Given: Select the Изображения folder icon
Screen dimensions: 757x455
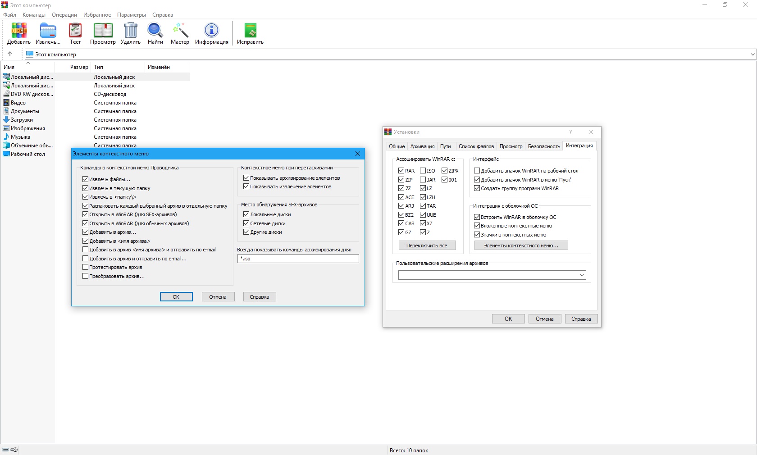Looking at the screenshot, I should [6, 128].
